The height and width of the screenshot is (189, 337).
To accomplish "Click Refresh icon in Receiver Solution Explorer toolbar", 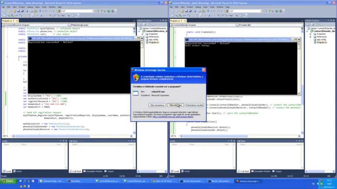I will click(x=149, y=24).
